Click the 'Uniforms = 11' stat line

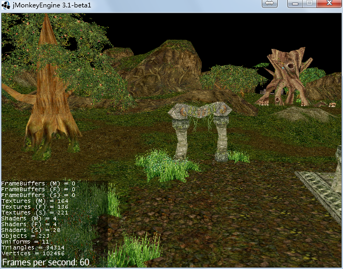pos(25,241)
